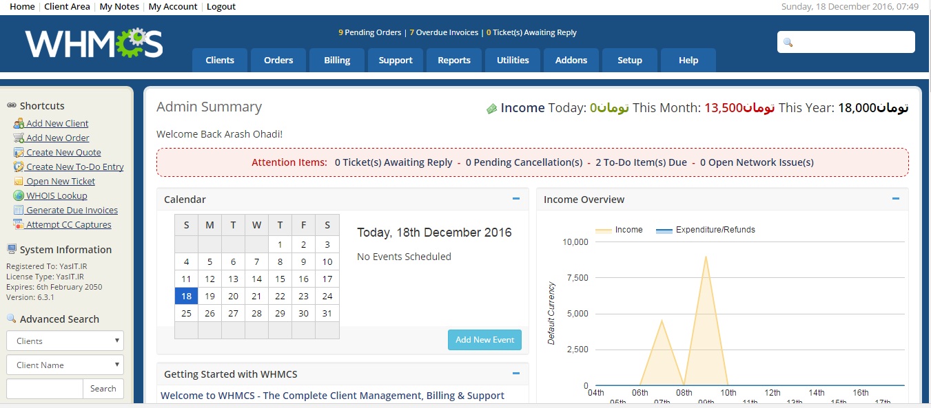Click the 'Welcome to WHMCS' getting started heading
Viewport: 931px width, 408px height.
click(x=332, y=396)
